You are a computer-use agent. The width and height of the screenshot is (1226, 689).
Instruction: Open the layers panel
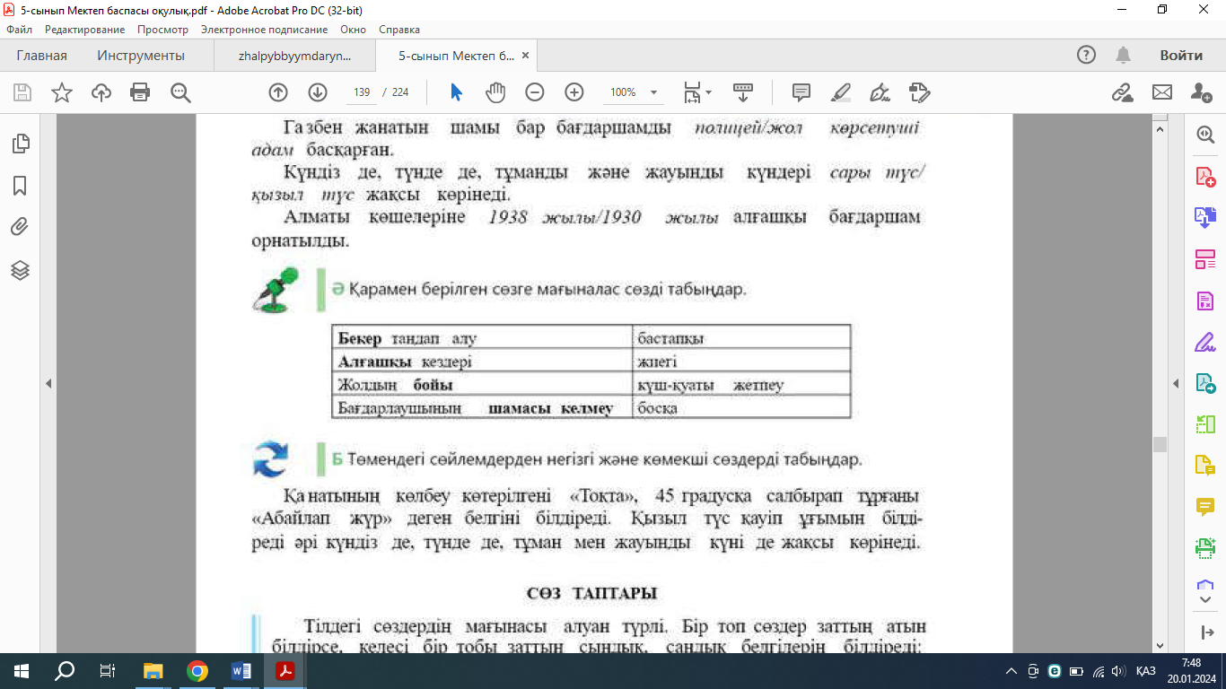pos(20,270)
